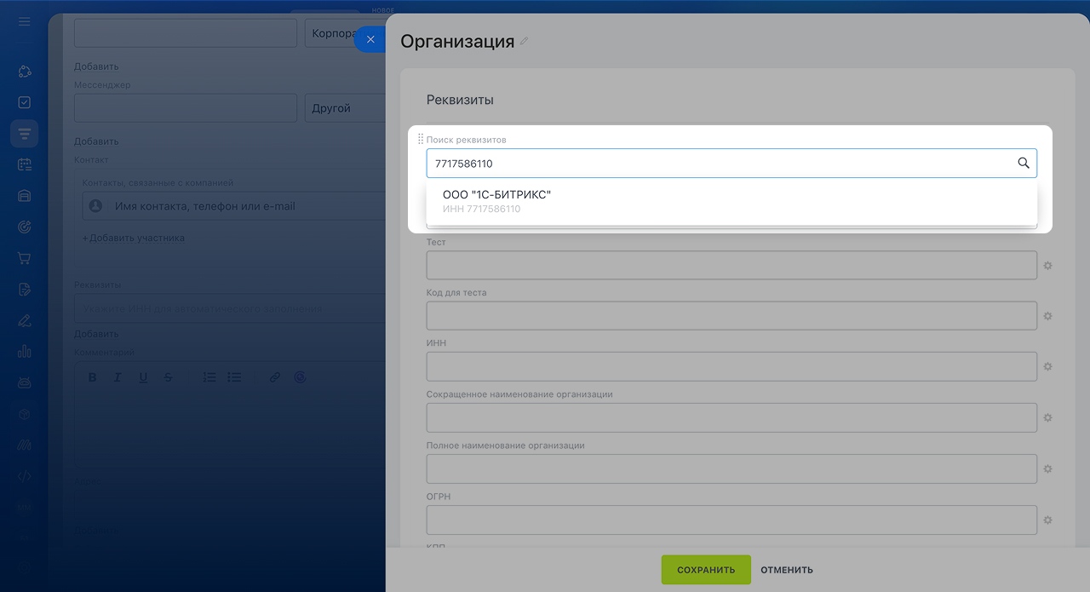Click the search magnifier in requisites search field

(x=1024, y=164)
